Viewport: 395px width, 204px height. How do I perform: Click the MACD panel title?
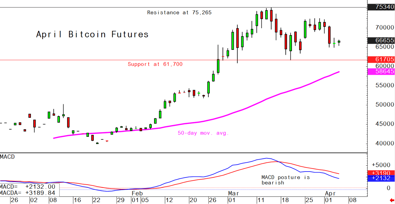[x=7, y=157]
